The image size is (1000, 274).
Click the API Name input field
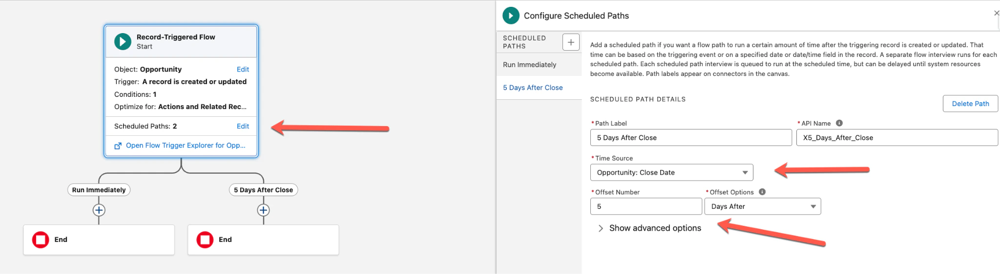click(897, 138)
